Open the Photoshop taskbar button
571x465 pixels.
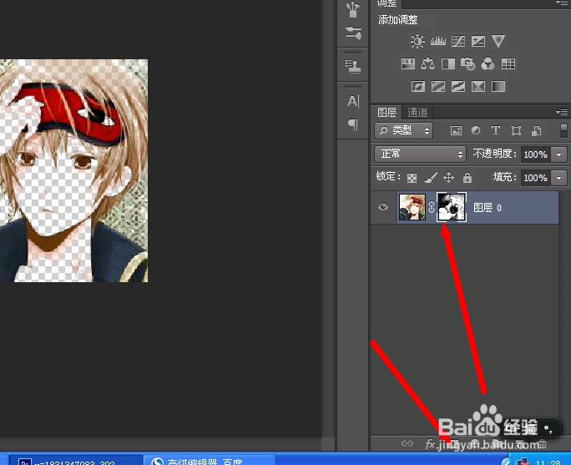click(x=76, y=460)
